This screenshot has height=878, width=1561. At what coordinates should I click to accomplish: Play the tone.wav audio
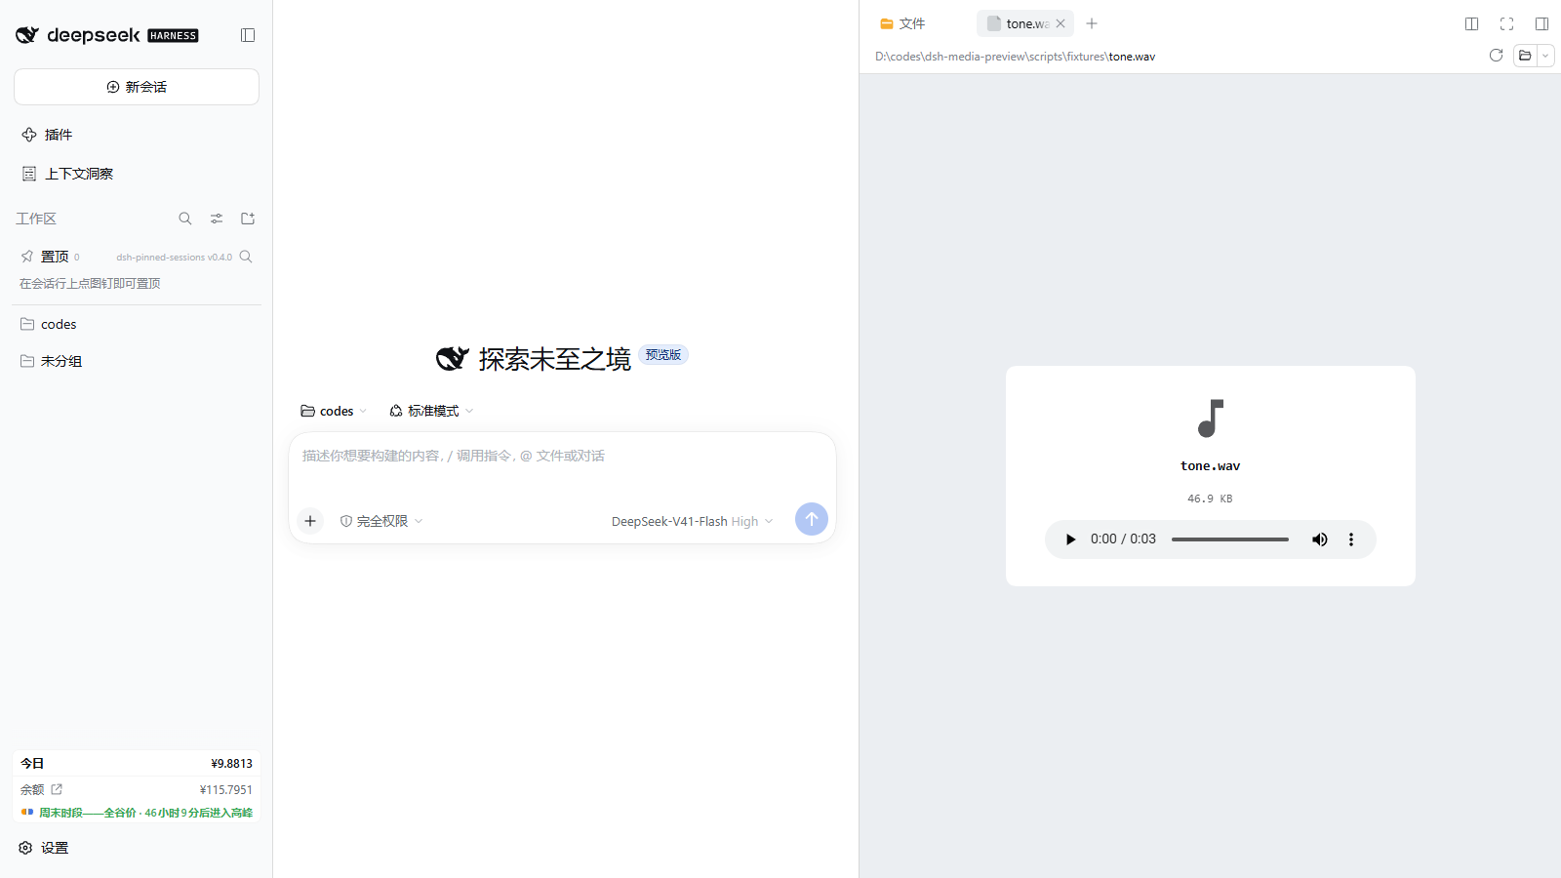tap(1070, 539)
